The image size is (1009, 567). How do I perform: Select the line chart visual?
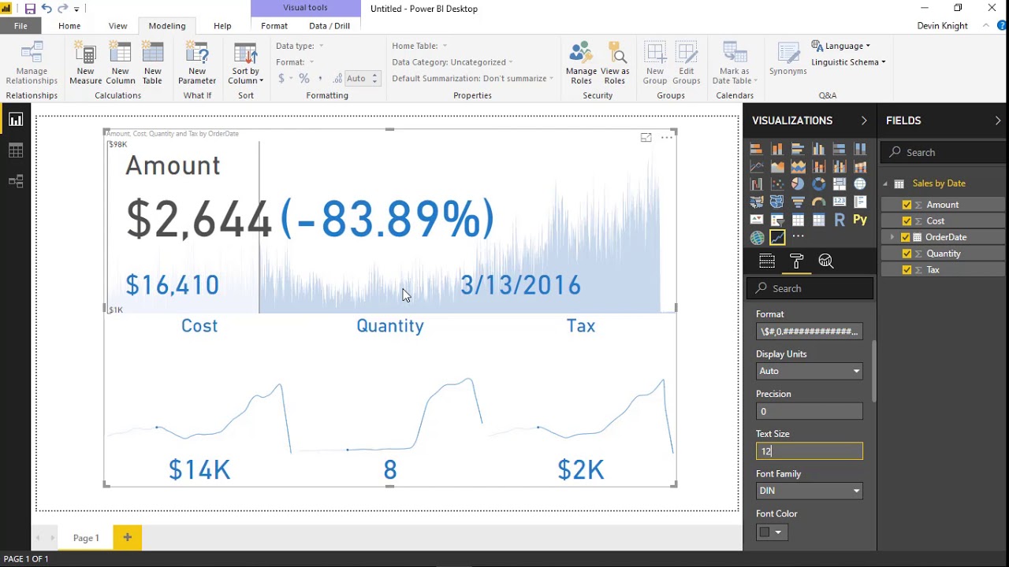[756, 167]
